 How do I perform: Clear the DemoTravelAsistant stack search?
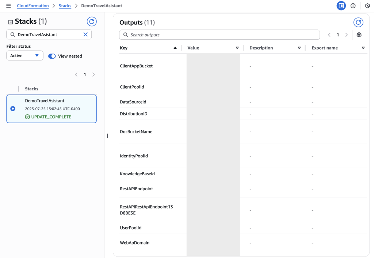(85, 35)
